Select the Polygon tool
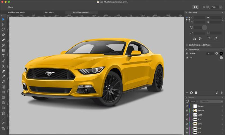 click(3, 108)
